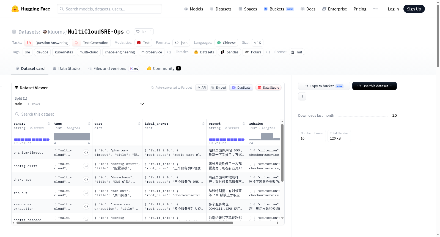Select the dns-chaos canary cell
This screenshot has width=440, height=237.
[x=32, y=179]
